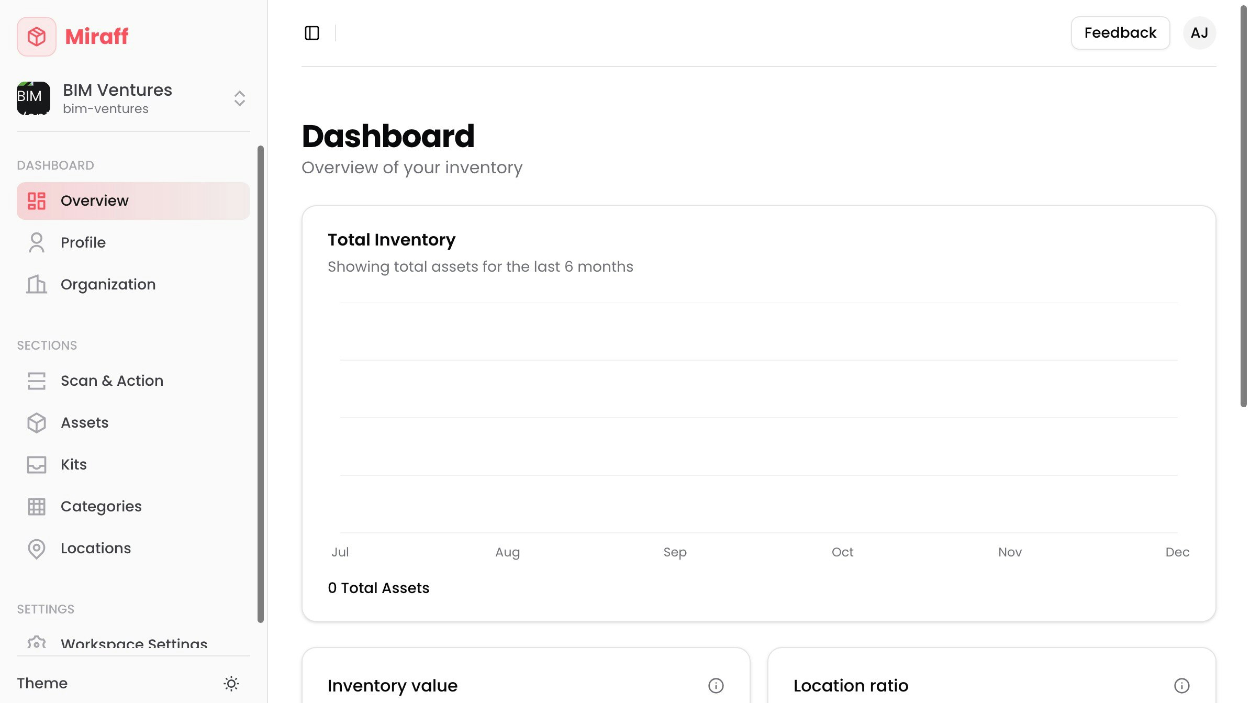Open the Overview dashboard icon

[37, 201]
